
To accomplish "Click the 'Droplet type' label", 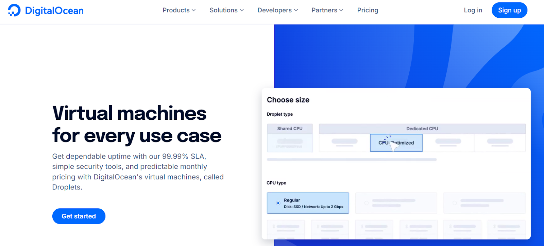I will pyautogui.click(x=279, y=114).
